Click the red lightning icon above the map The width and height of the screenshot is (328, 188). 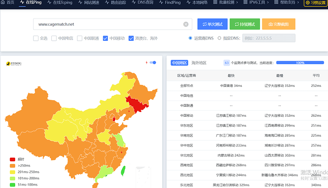click(146, 63)
